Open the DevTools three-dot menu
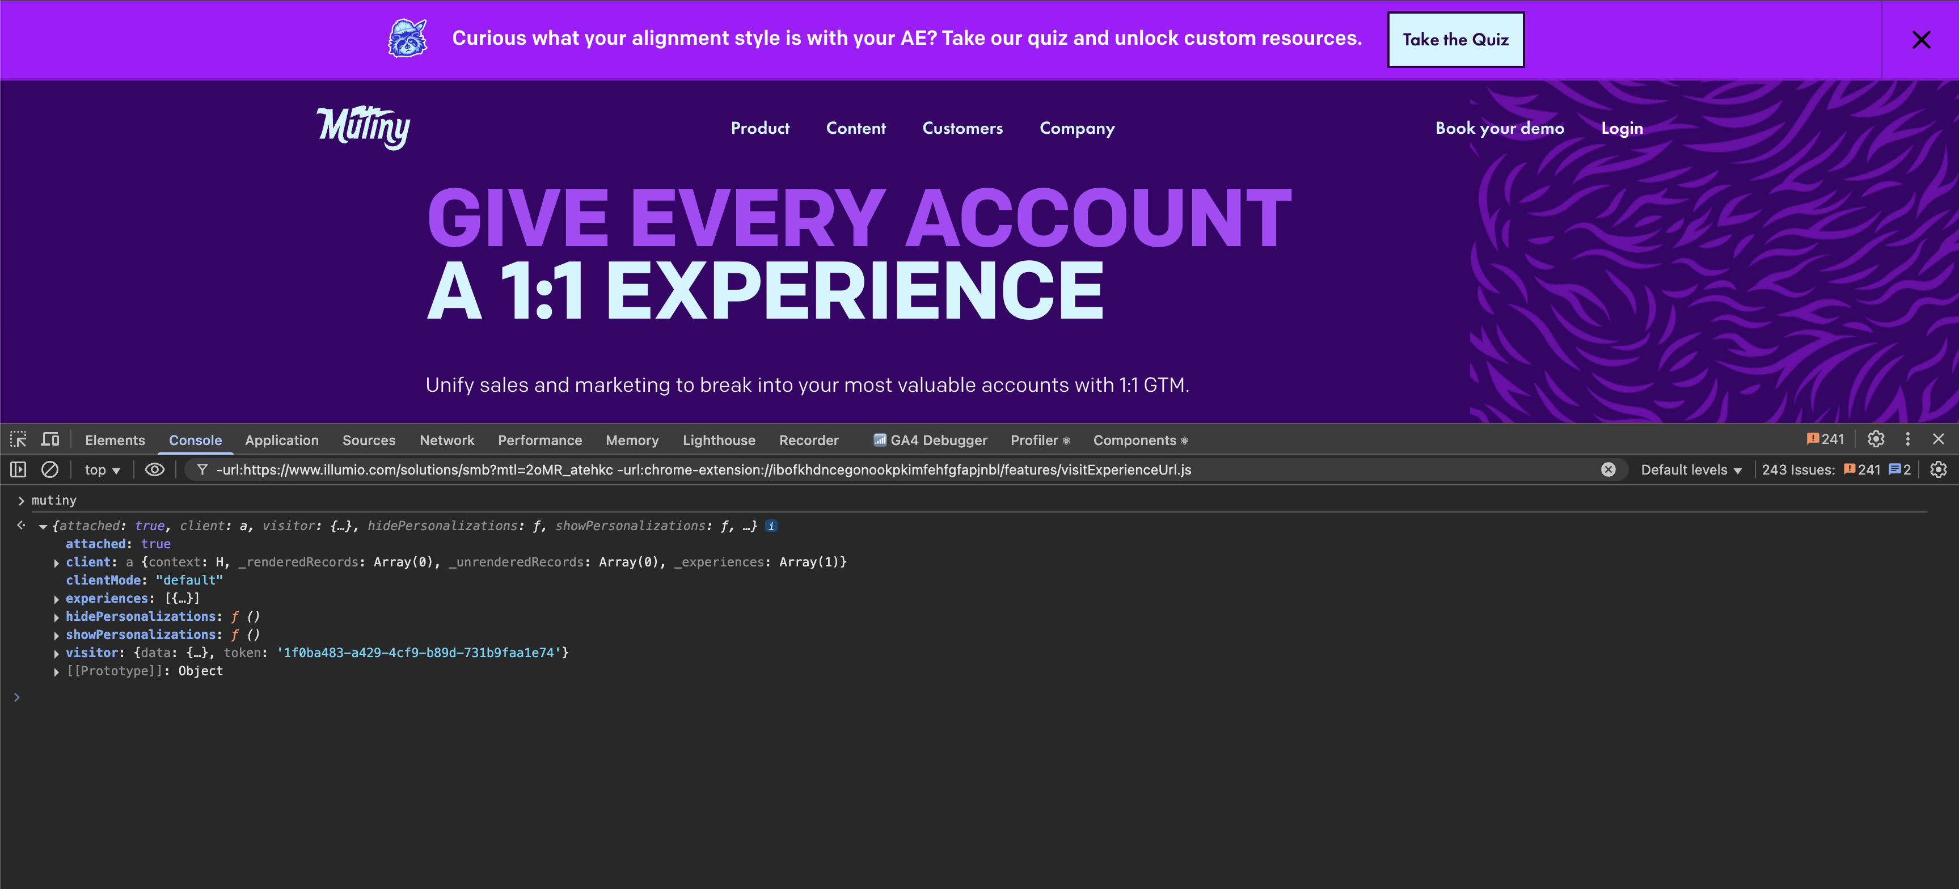This screenshot has width=1959, height=889. [x=1907, y=439]
